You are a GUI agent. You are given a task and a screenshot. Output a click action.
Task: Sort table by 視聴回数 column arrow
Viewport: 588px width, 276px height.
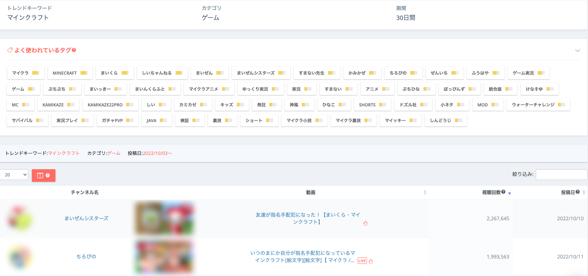click(x=509, y=193)
